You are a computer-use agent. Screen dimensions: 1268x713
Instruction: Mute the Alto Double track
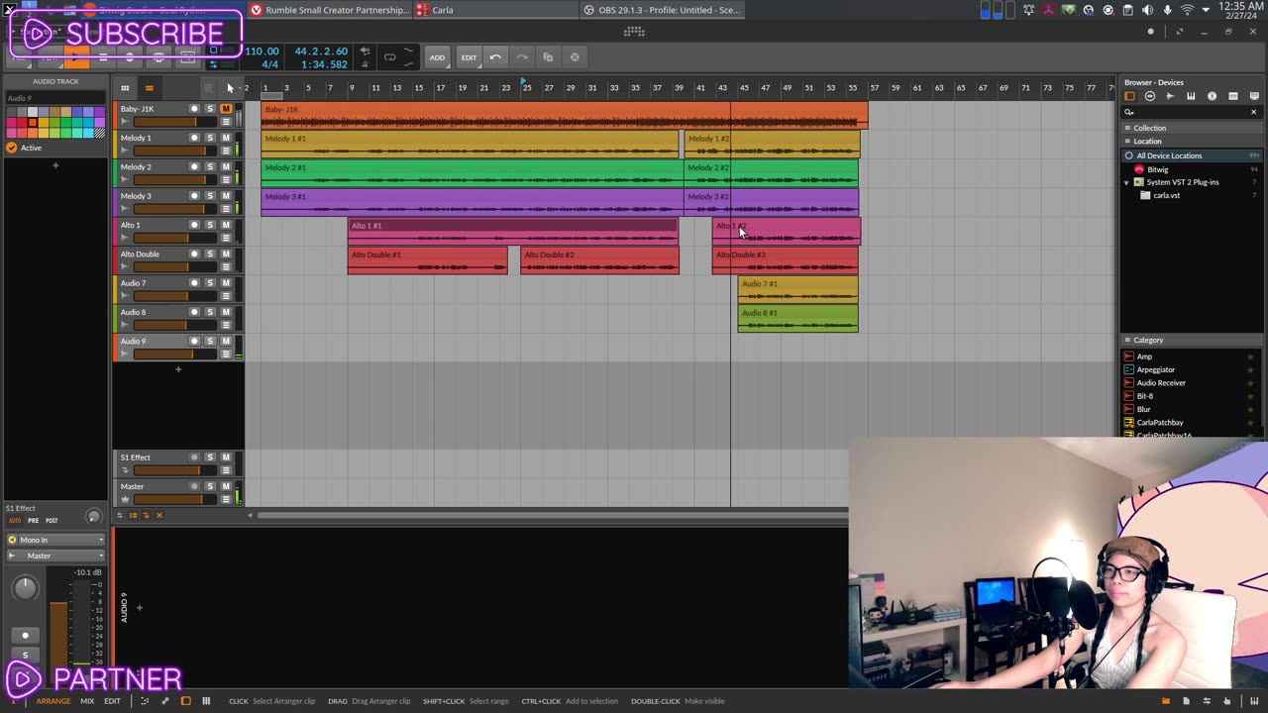click(x=226, y=254)
